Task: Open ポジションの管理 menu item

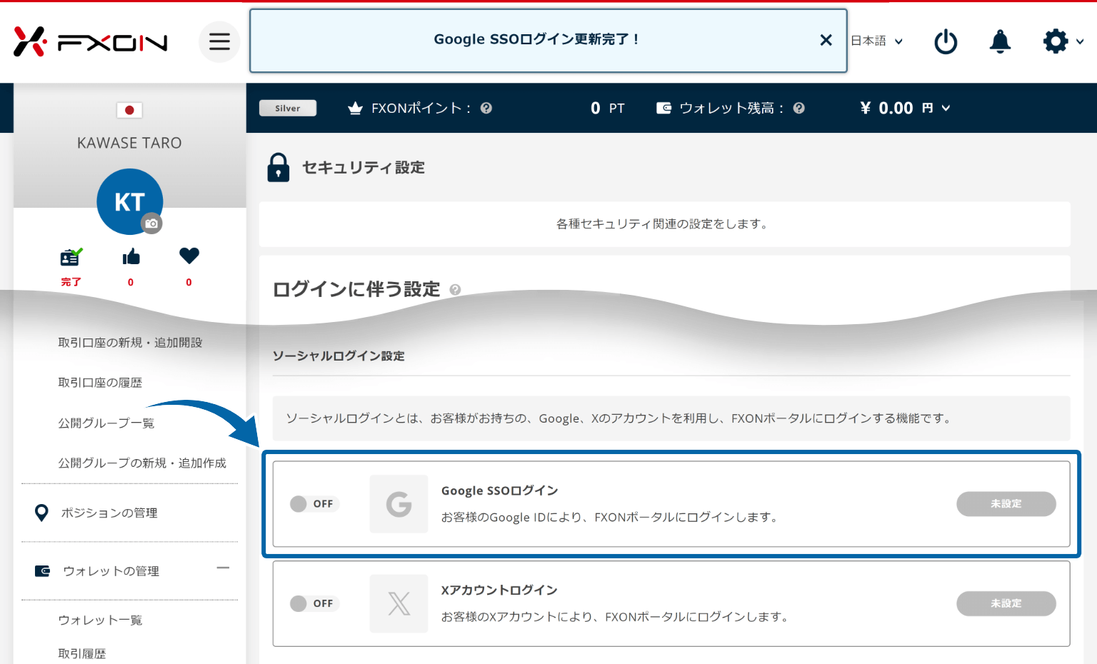Action: pos(109,513)
